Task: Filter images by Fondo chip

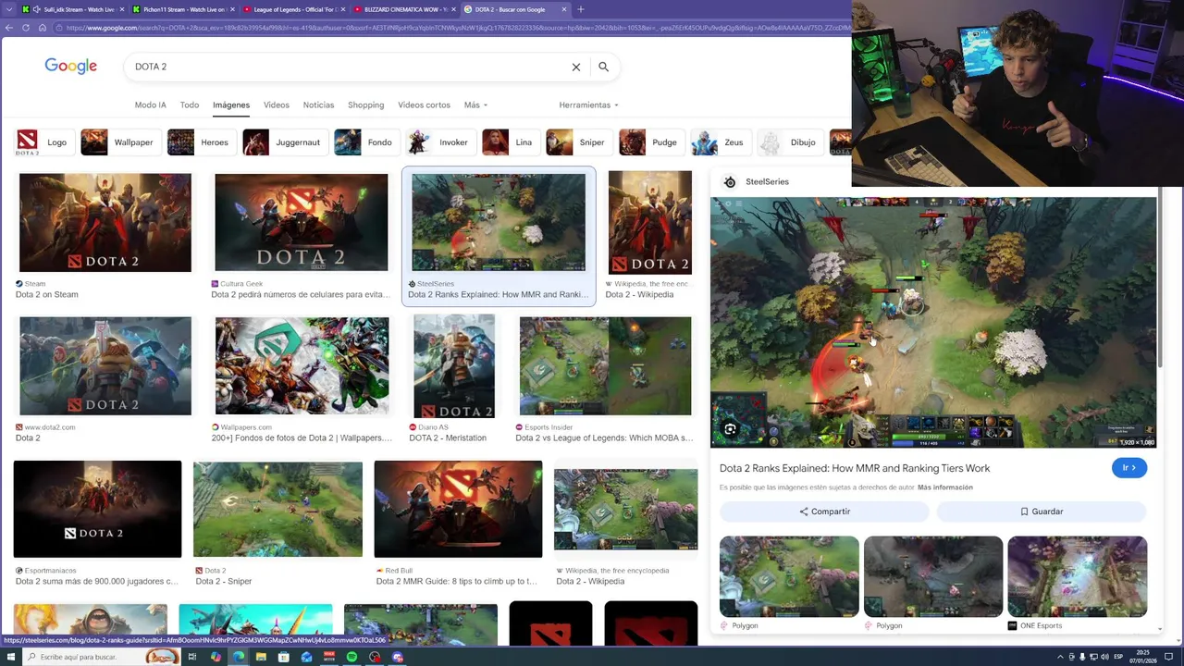Action: [x=364, y=142]
